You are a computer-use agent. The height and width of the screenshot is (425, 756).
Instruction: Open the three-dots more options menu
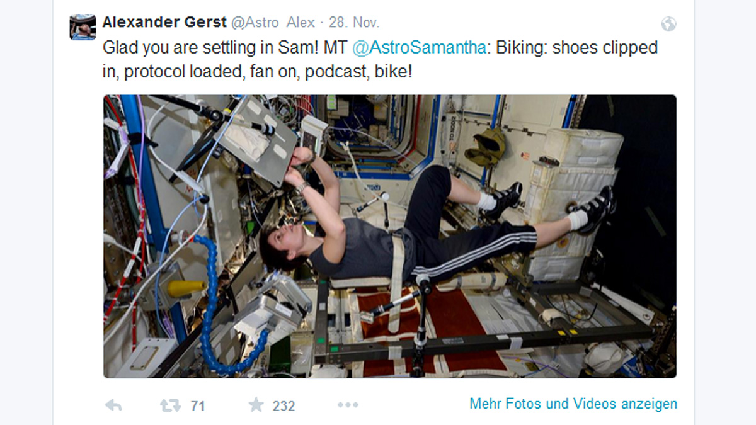(x=348, y=405)
